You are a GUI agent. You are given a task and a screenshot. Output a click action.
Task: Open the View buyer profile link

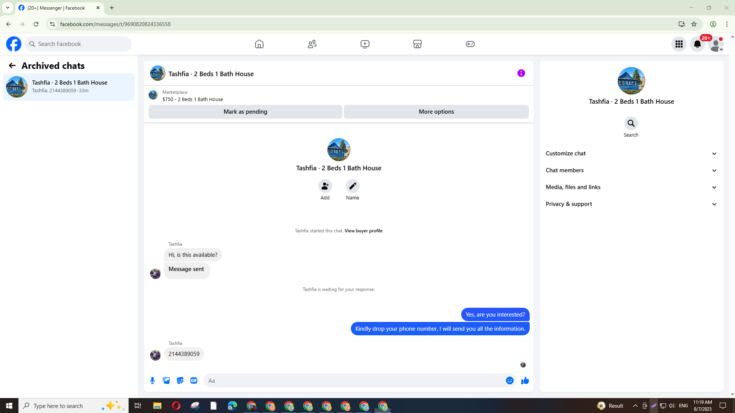click(363, 231)
